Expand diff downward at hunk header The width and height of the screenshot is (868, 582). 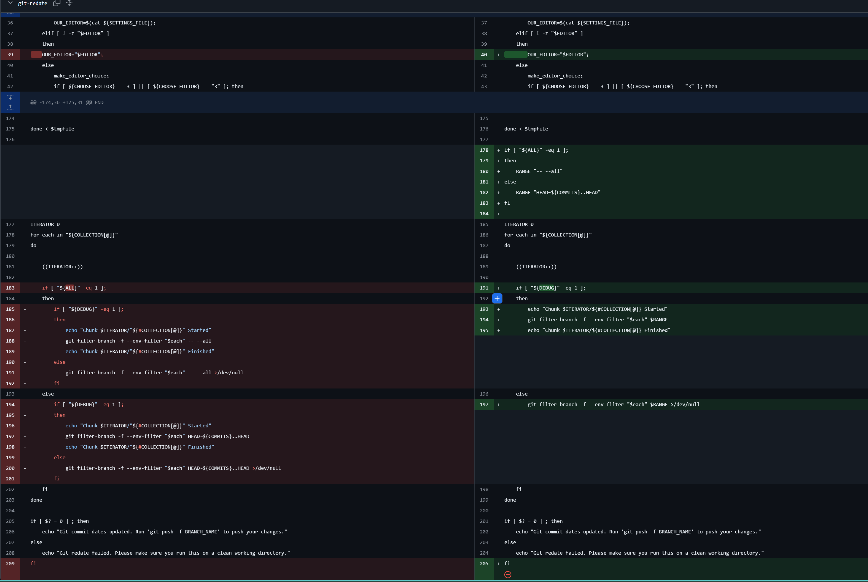coord(10,97)
